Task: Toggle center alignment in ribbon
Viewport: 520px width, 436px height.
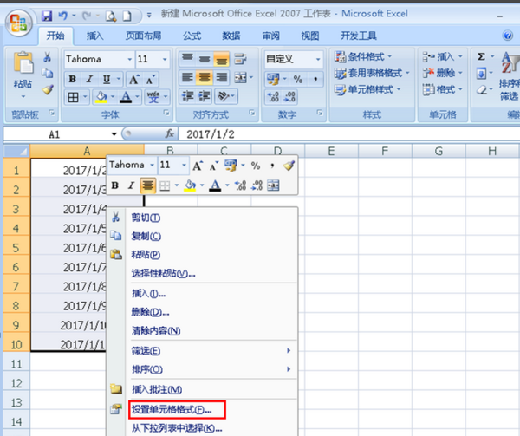Action: pos(205,78)
